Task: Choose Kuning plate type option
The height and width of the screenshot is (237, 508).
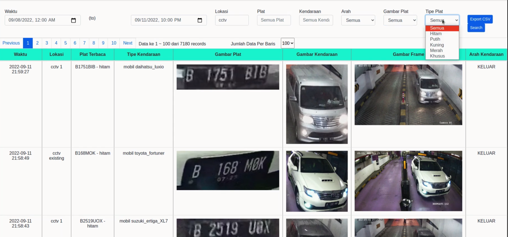Action: pyautogui.click(x=437, y=45)
